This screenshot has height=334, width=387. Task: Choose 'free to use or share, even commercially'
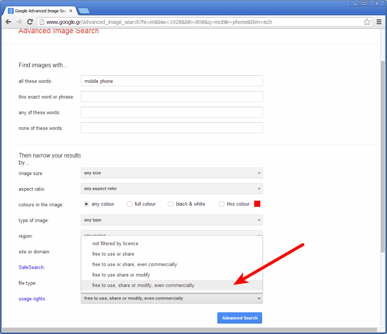(x=172, y=264)
